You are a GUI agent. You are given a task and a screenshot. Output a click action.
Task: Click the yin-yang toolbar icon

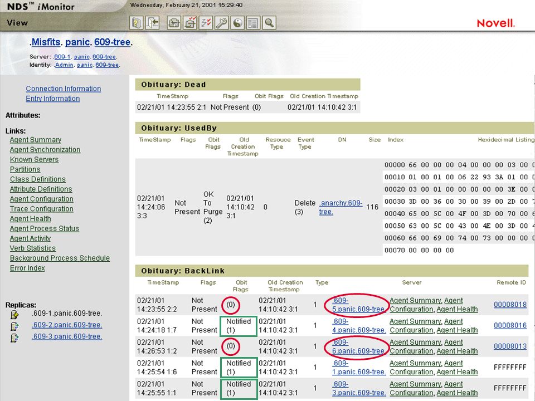pyautogui.click(x=237, y=23)
